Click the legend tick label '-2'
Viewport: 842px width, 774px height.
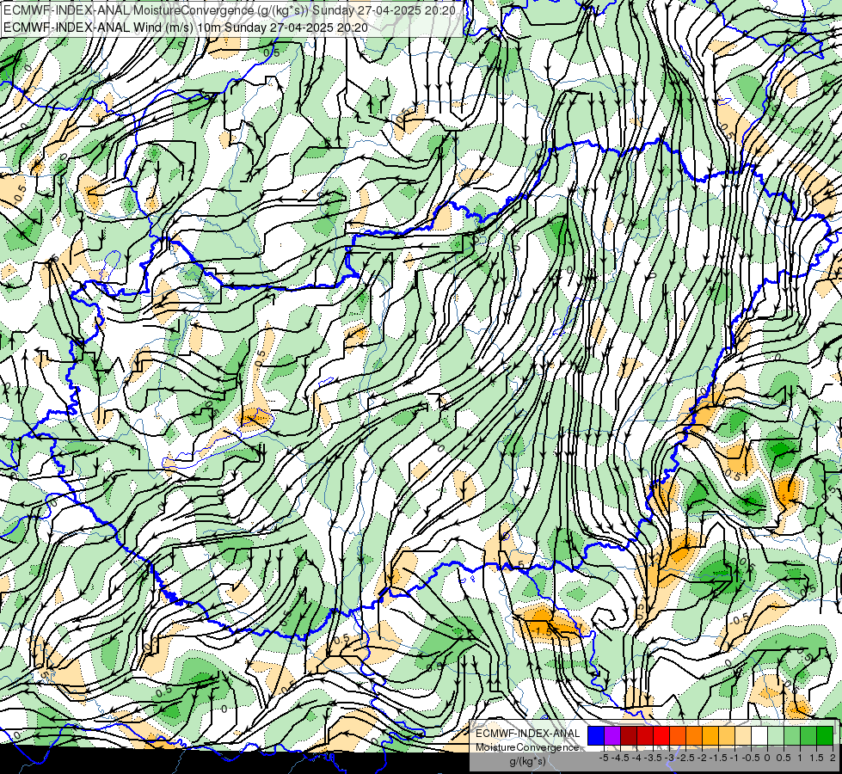[702, 758]
